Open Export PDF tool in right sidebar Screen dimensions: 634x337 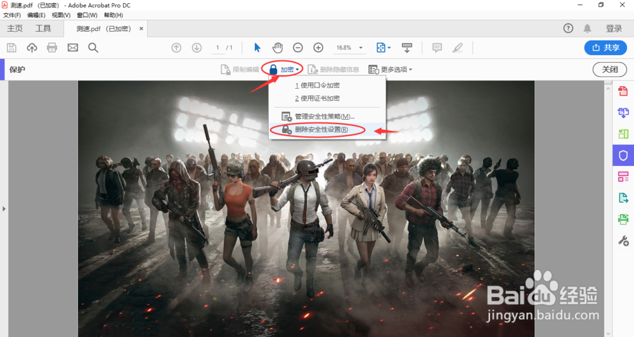(x=623, y=198)
